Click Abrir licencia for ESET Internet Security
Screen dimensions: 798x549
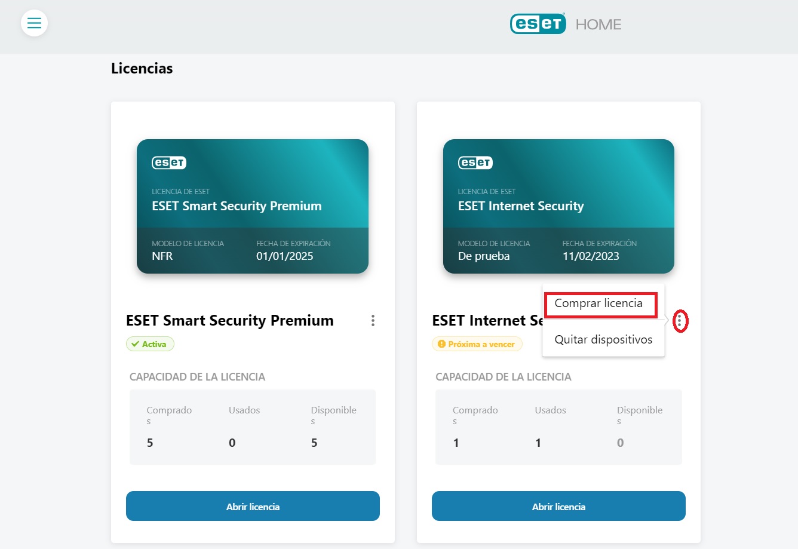point(558,505)
